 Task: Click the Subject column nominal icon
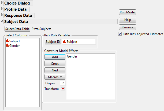pyautogui.click(x=8, y=41)
